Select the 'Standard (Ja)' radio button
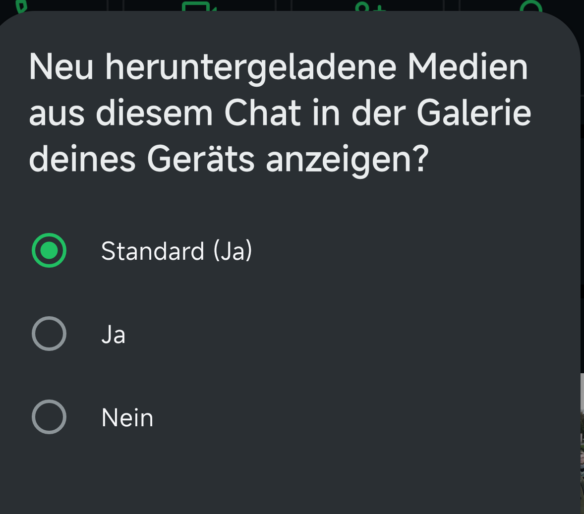Image resolution: width=584 pixels, height=514 pixels. click(x=49, y=250)
